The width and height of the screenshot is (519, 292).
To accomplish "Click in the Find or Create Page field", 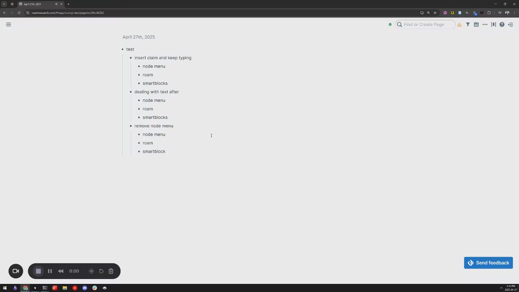I will click(425, 24).
